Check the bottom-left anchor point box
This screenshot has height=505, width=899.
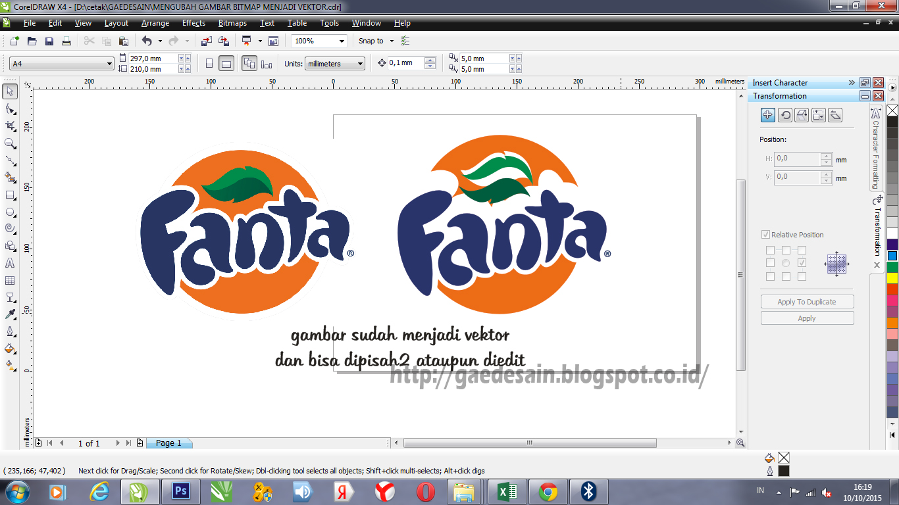click(770, 276)
